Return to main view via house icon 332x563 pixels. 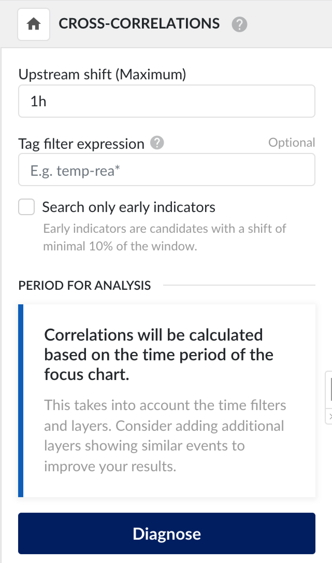tap(34, 24)
